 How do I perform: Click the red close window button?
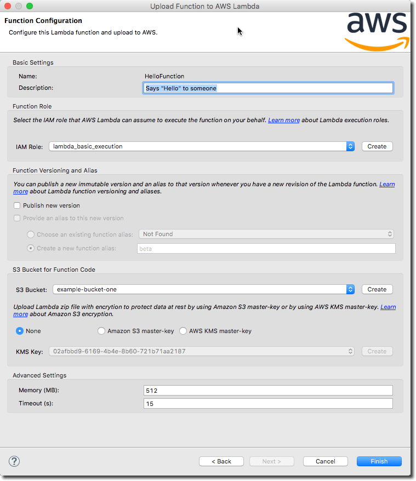(x=8, y=6)
